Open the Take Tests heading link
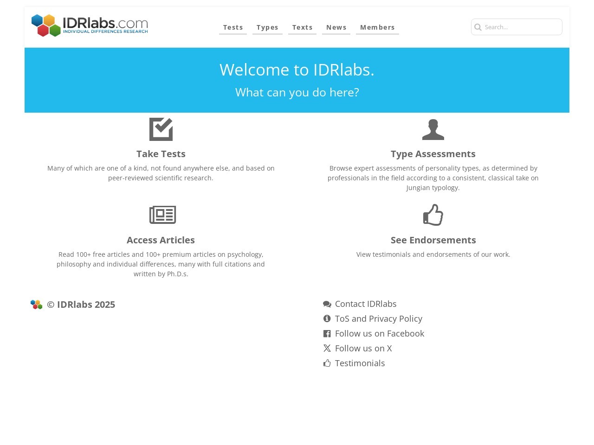Screen dimensions: 594x445 (161, 154)
